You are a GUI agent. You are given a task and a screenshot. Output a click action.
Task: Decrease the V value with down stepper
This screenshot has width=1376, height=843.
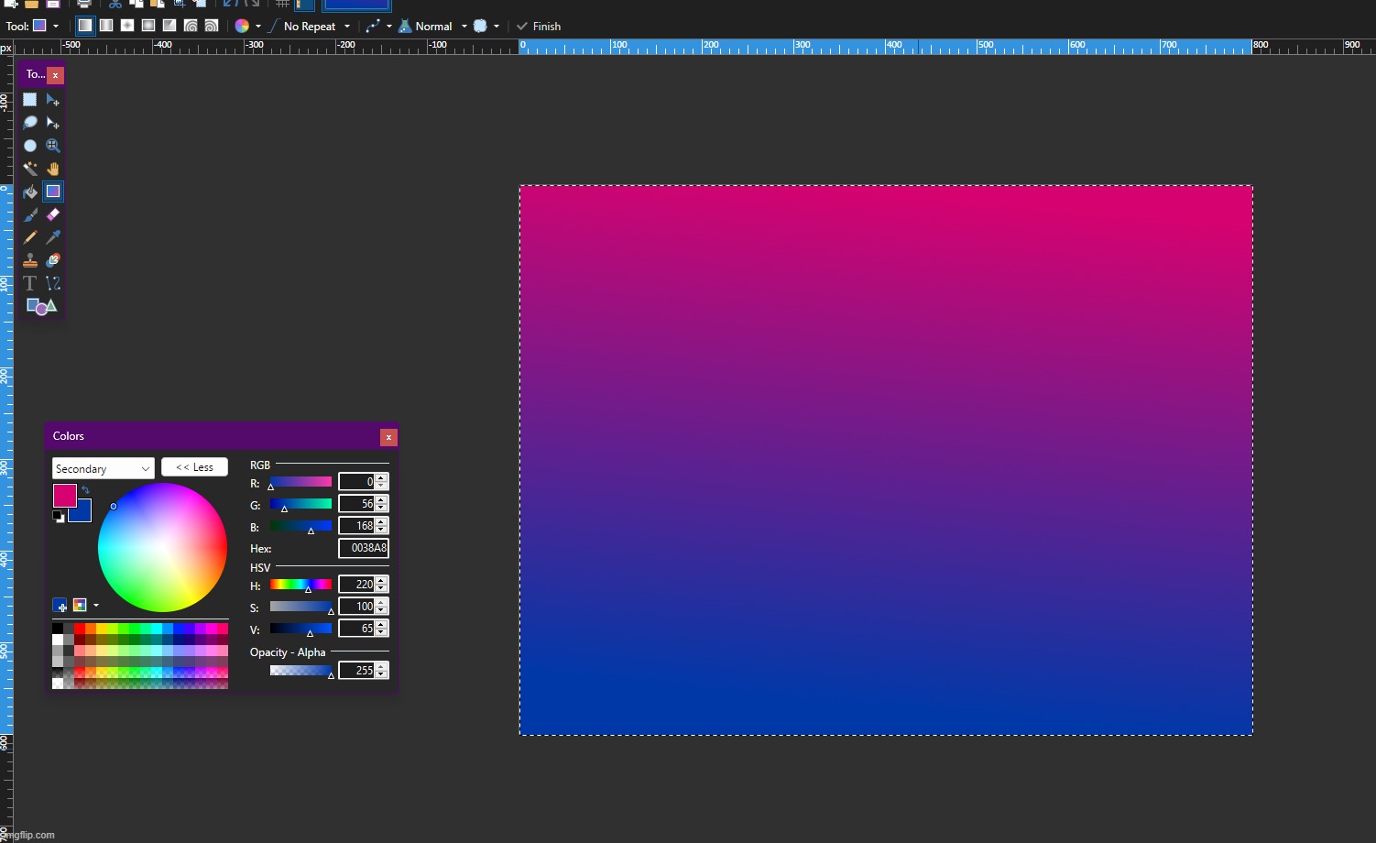382,633
